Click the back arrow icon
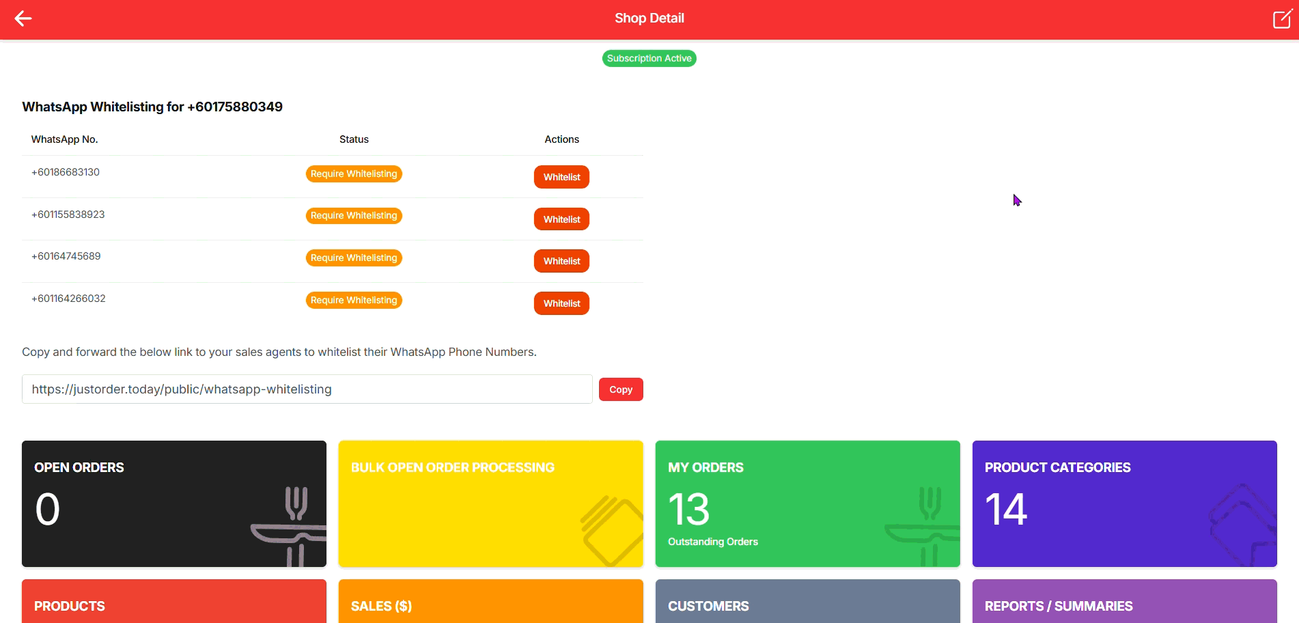 point(23,18)
